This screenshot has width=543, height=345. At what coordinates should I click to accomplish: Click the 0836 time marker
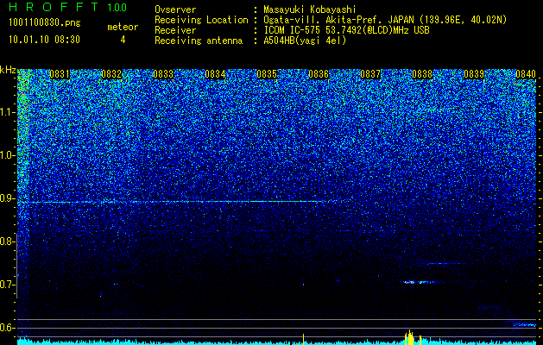[319, 74]
